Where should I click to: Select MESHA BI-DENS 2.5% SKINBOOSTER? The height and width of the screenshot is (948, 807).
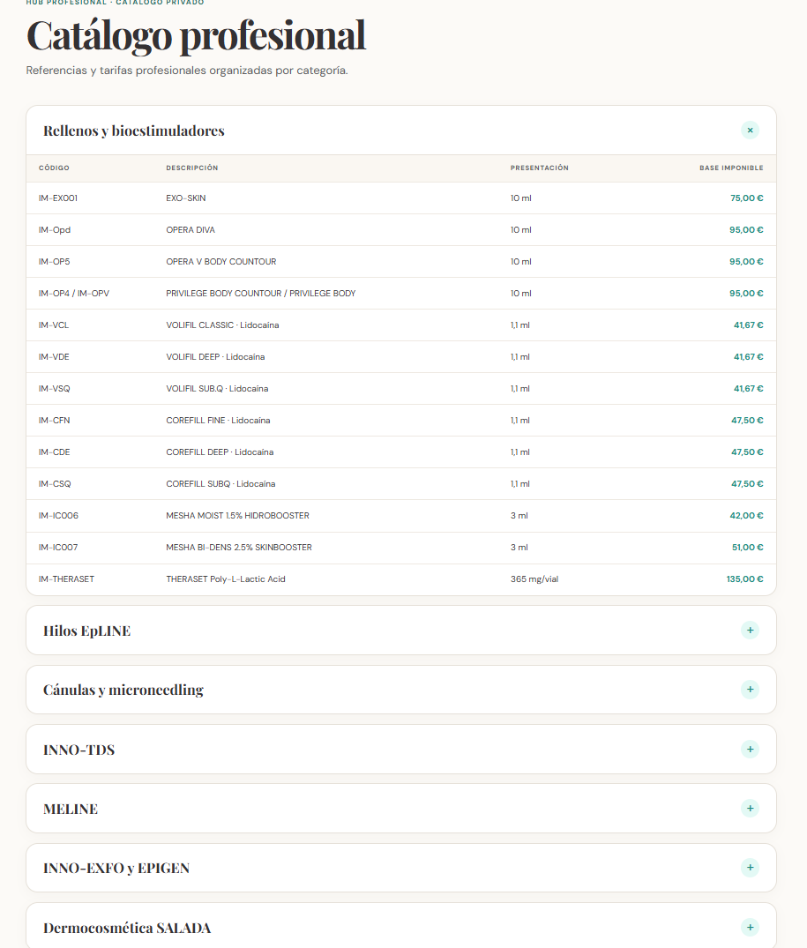click(239, 547)
